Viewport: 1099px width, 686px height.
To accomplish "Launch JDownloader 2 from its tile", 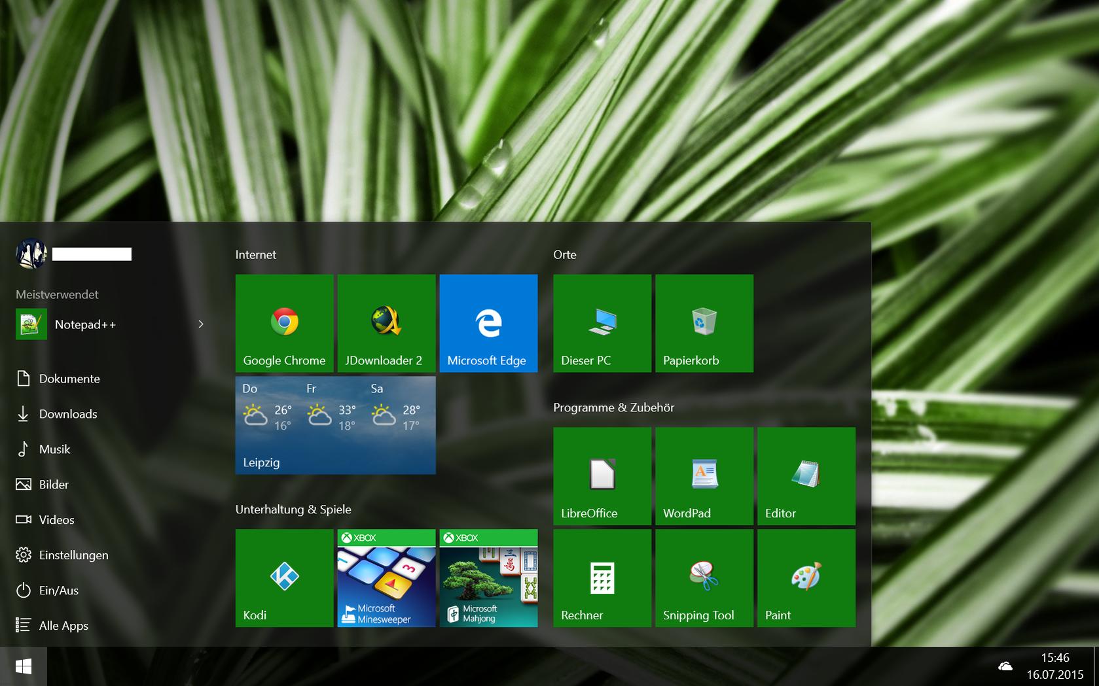I will coord(386,323).
